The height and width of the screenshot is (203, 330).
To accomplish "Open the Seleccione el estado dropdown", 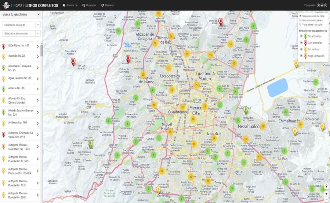I will pyautogui.click(x=21, y=25).
